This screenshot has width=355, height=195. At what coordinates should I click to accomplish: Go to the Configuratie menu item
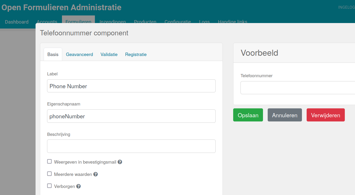[178, 22]
